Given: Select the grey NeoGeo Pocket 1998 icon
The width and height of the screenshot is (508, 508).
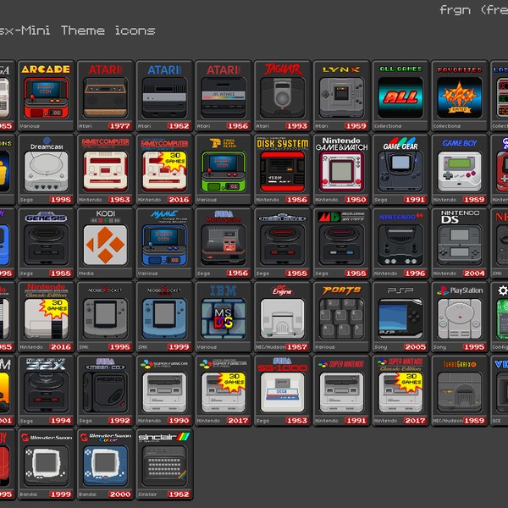Looking at the screenshot, I should coord(105,317).
